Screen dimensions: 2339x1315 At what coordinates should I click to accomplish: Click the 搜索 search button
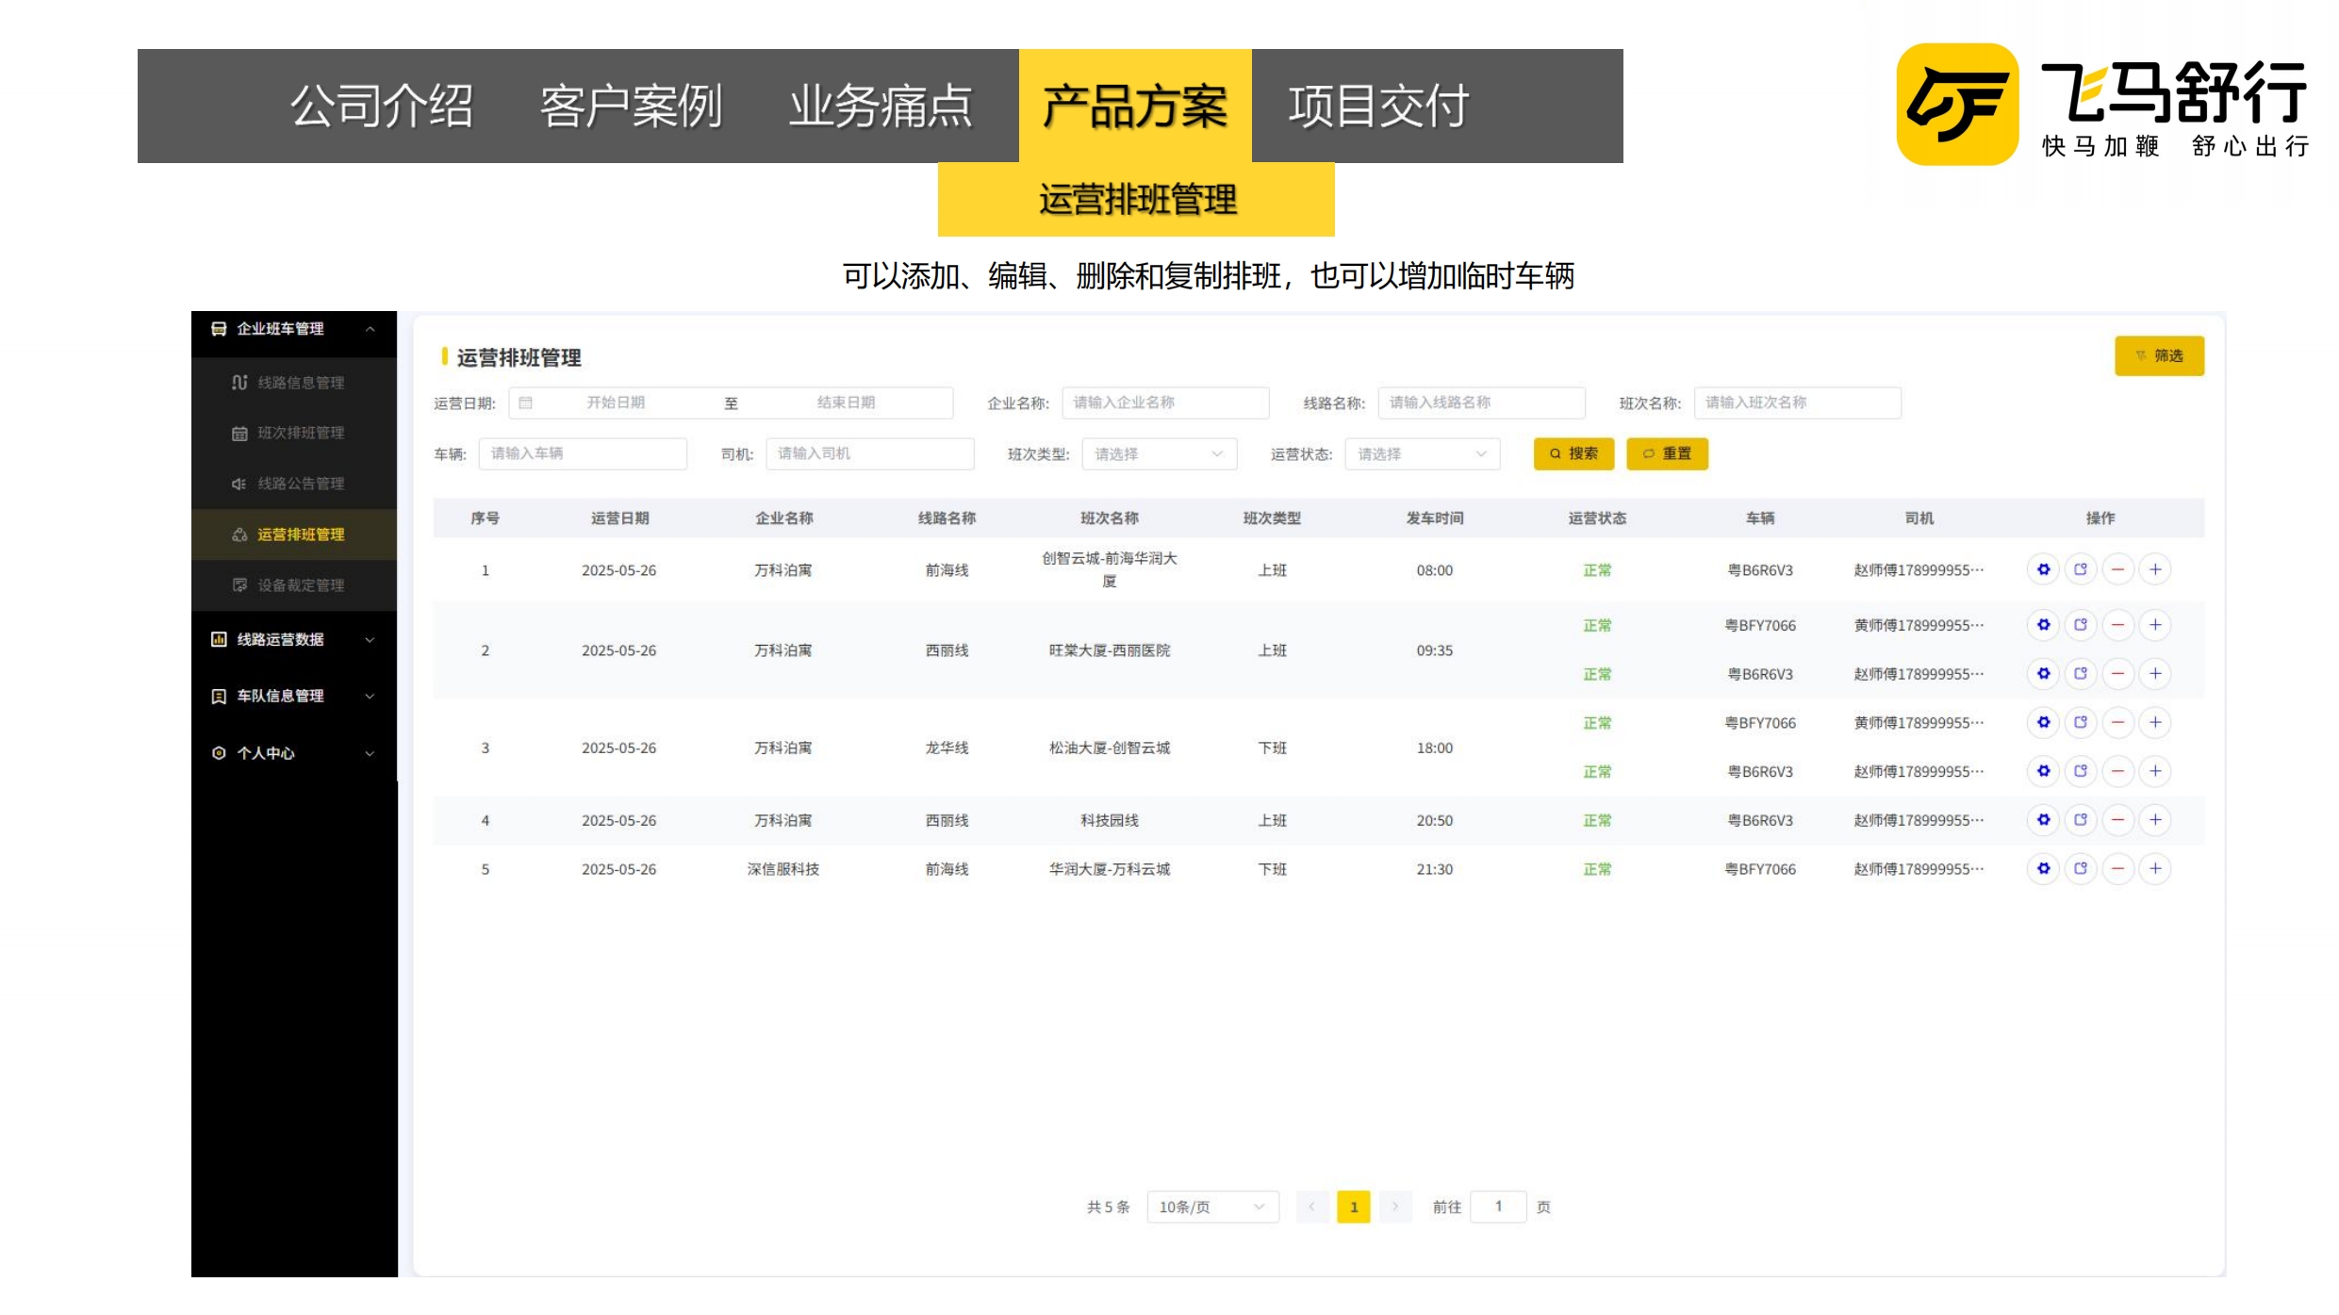[x=1573, y=454]
